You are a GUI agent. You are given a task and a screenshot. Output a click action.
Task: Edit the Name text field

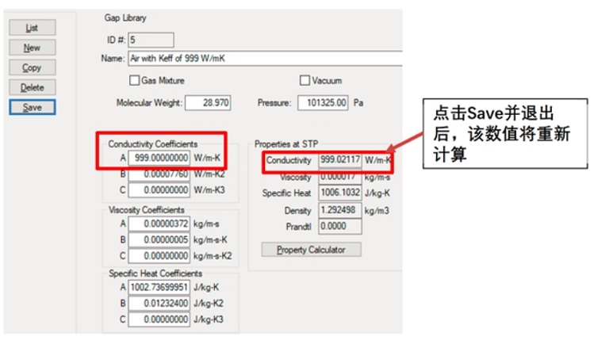tap(262, 59)
